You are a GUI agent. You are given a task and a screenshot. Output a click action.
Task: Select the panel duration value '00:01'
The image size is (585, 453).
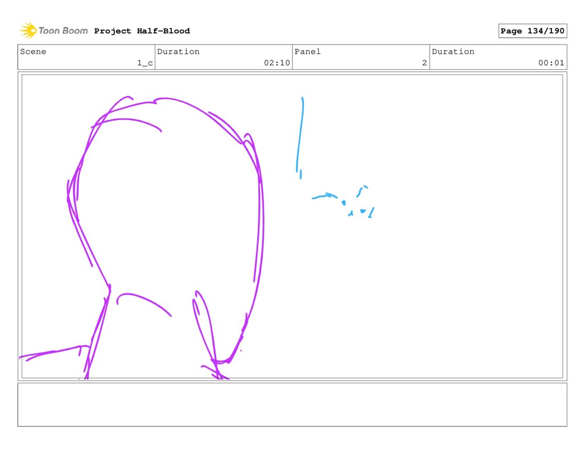(551, 63)
